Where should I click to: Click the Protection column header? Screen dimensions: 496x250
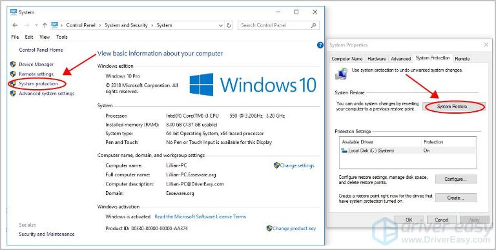coord(433,142)
